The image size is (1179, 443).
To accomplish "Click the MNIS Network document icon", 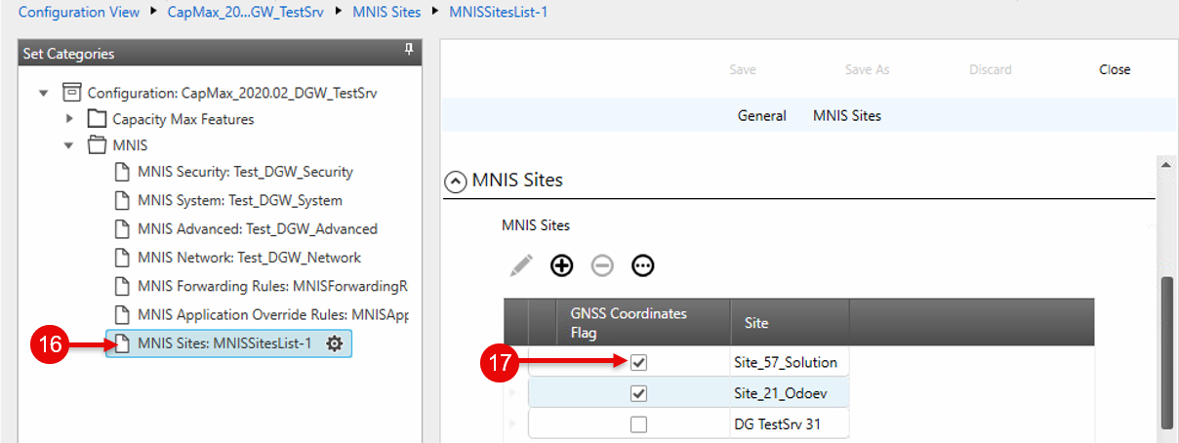I will click(122, 258).
